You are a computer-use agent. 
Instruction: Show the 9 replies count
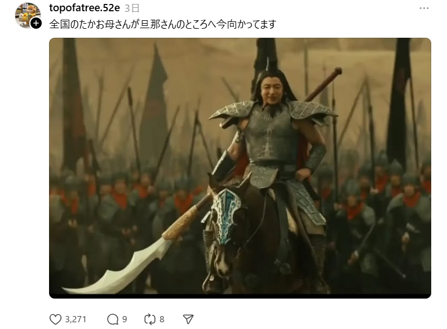tap(125, 319)
